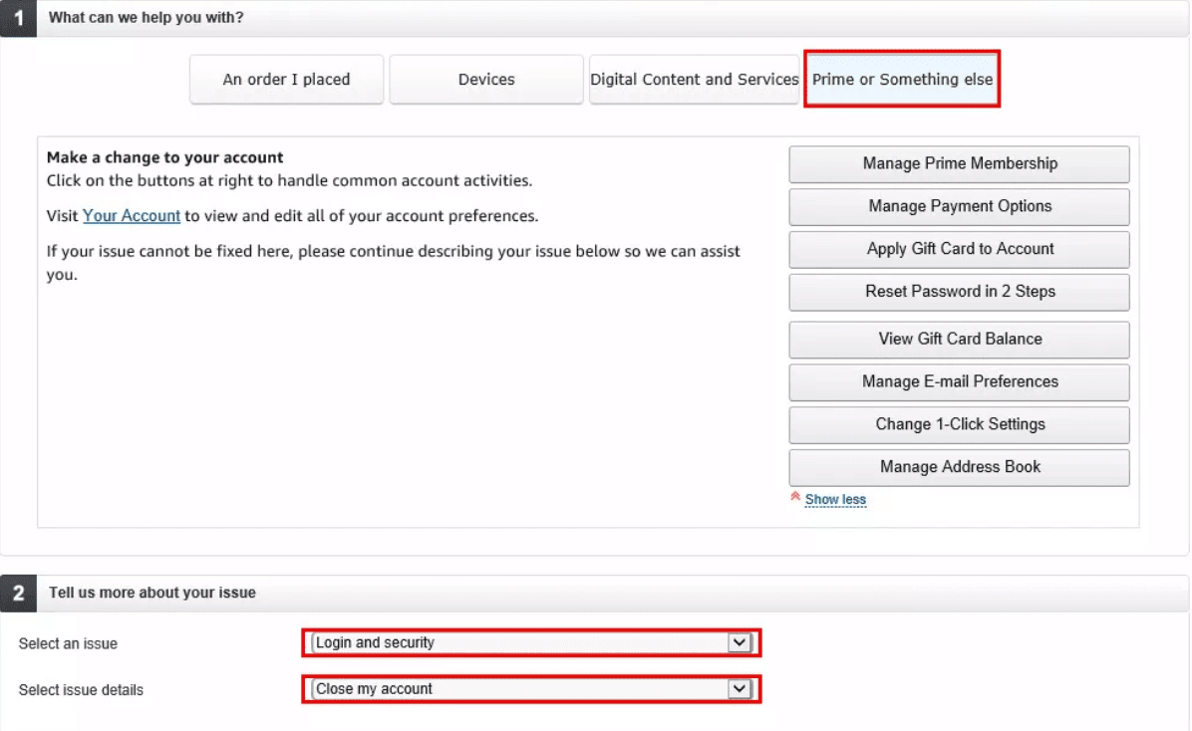Open Manage Address Book
Image resolution: width=1192 pixels, height=731 pixels.
coord(958,467)
